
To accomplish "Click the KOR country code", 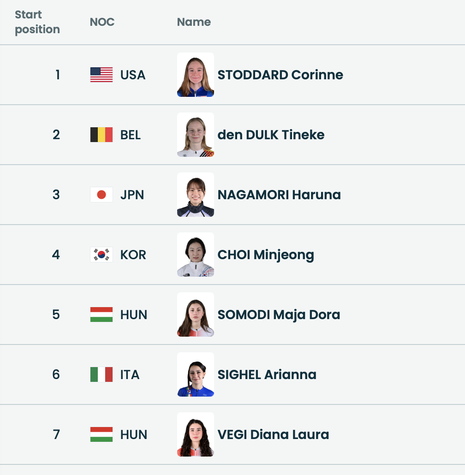I will point(133,255).
